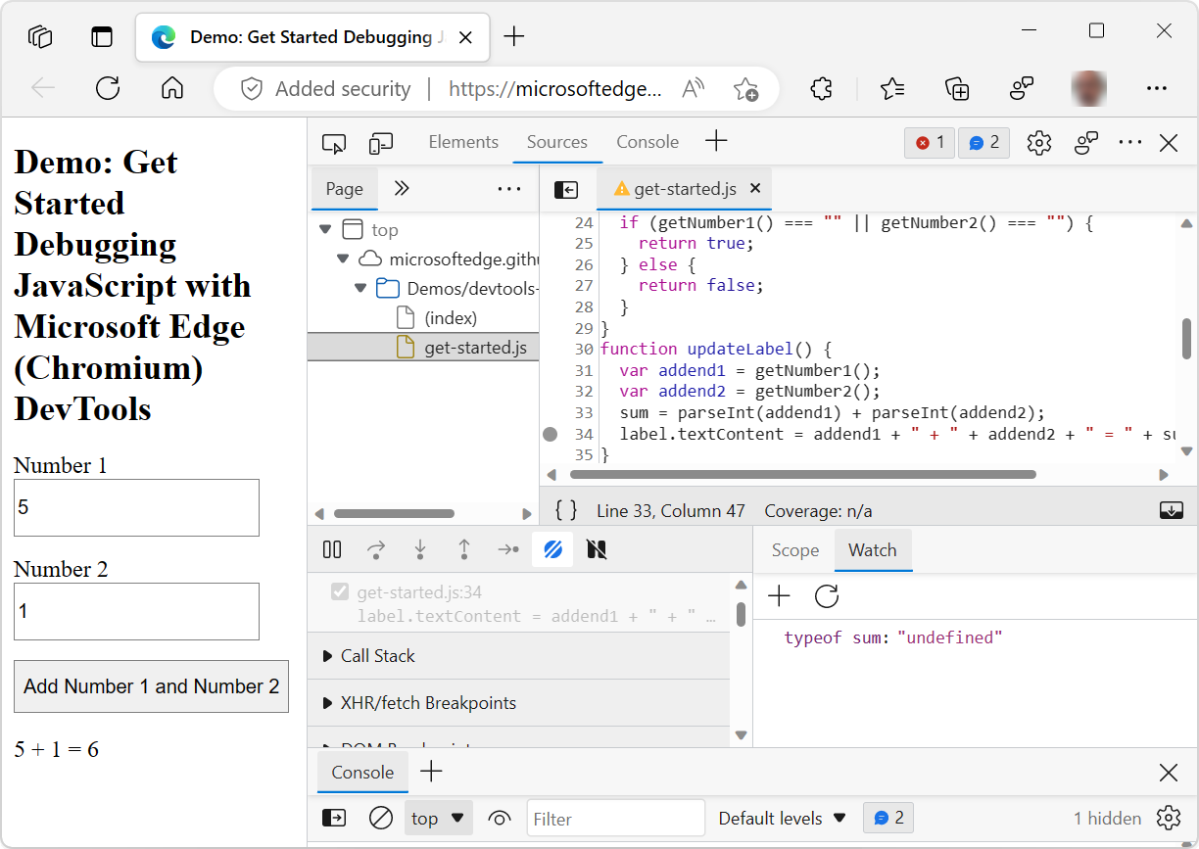Image resolution: width=1199 pixels, height=849 pixels.
Task: Select Console tab in the drawer
Action: (362, 773)
